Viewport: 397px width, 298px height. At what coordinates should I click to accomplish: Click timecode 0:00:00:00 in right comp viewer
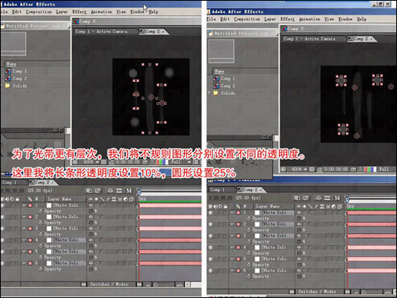[x=336, y=169]
